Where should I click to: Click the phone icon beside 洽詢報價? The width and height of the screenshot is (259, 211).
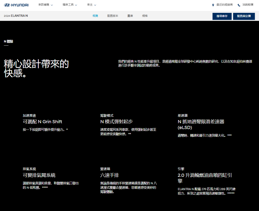[x=239, y=5]
